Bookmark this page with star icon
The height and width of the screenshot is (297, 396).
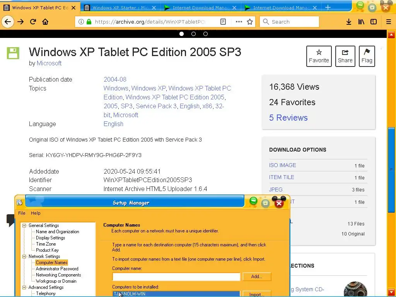[250, 22]
